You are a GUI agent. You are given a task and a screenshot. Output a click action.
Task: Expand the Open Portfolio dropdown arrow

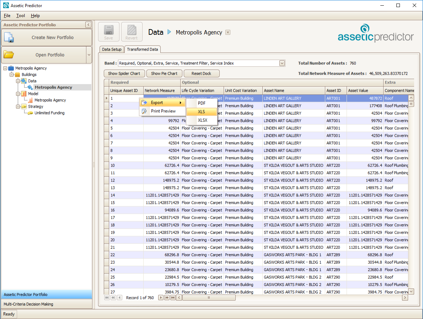89,55
